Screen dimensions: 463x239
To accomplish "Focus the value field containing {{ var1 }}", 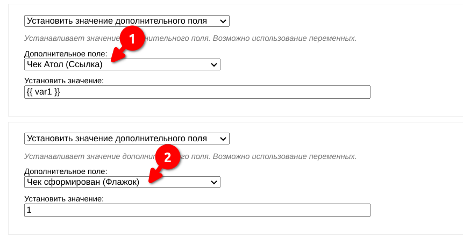I will (197, 92).
